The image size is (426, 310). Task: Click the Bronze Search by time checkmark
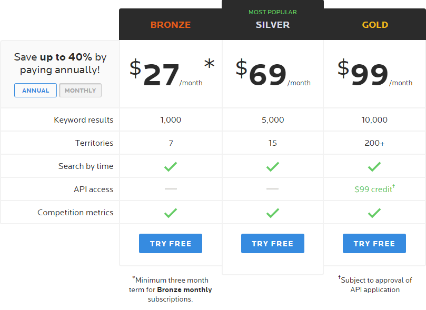[x=171, y=166]
